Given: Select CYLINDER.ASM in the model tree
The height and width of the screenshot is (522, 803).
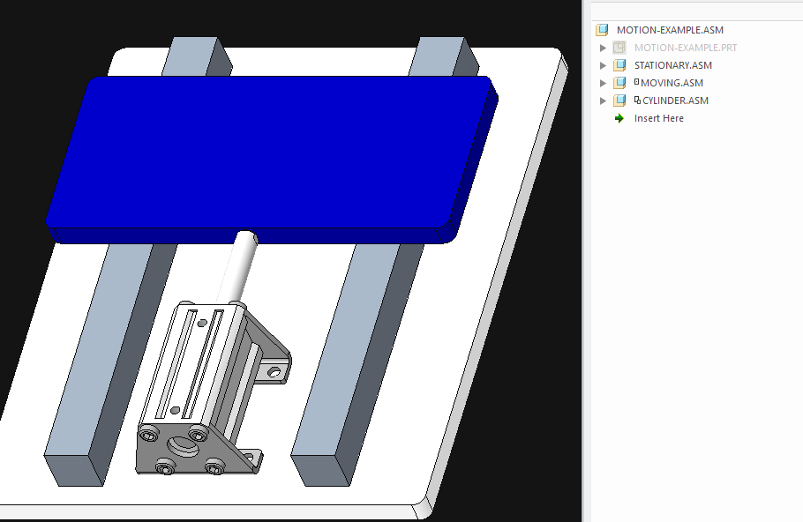Looking at the screenshot, I should 677,100.
